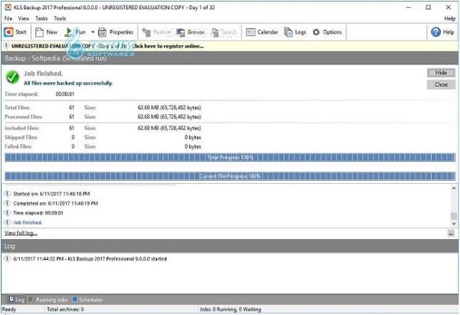
Task: Click the green checkmark success icon
Action: click(12, 77)
